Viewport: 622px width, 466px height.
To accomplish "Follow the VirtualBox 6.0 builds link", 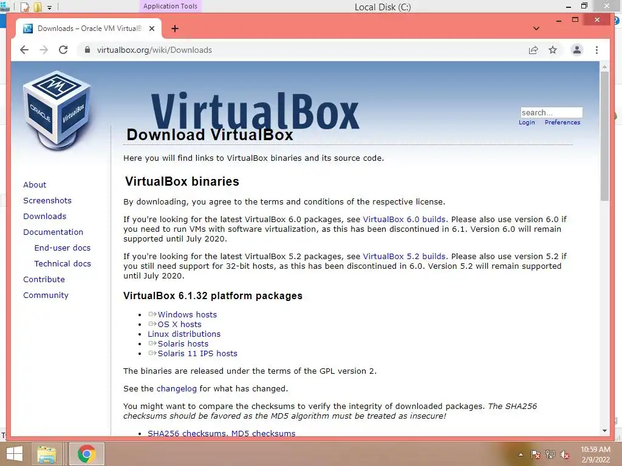I will tap(404, 220).
